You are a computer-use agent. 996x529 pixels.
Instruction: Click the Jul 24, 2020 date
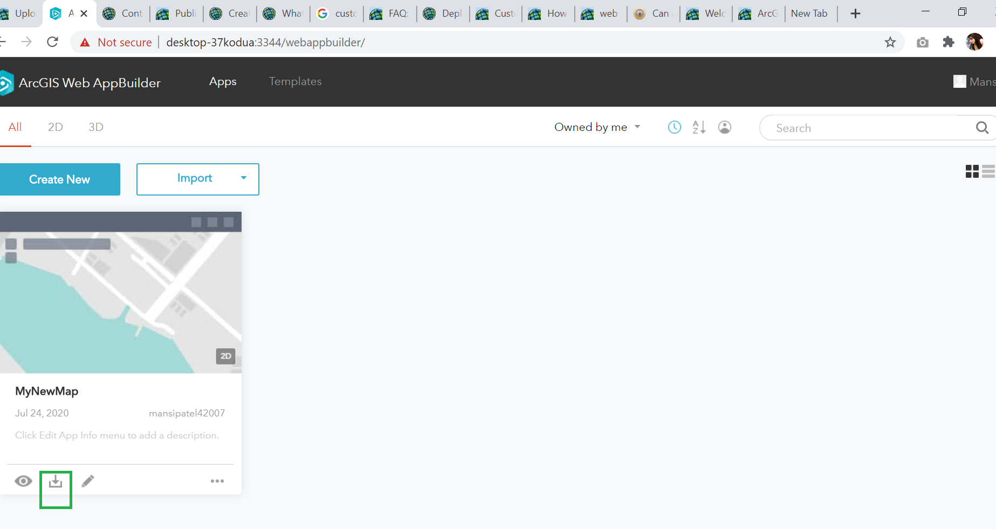42,413
